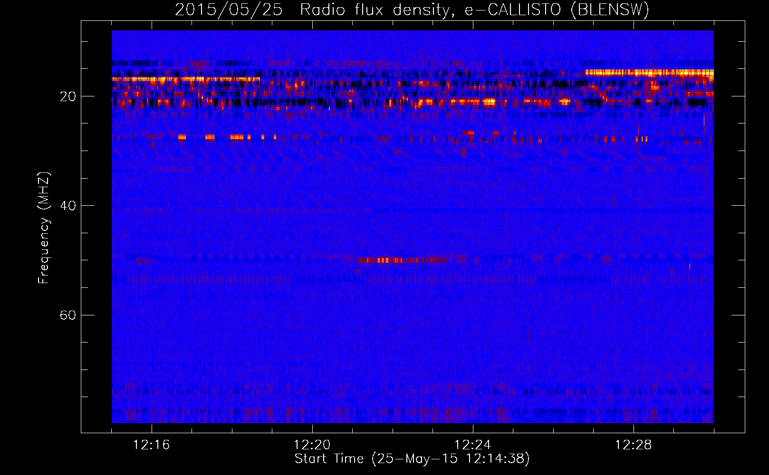Click the 12:20 time tick label
The image size is (769, 475).
pos(312,445)
